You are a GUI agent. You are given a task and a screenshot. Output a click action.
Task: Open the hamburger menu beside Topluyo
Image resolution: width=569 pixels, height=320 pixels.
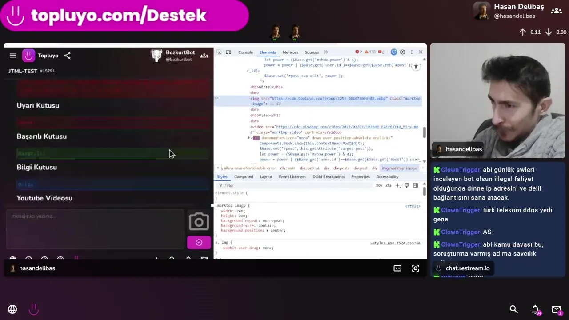tap(13, 56)
